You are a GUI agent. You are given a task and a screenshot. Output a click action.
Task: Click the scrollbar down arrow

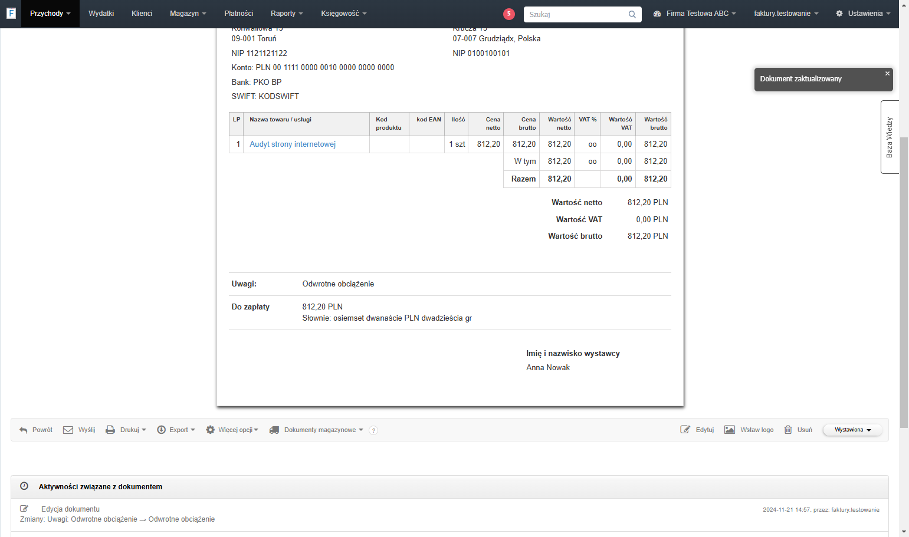(904, 532)
